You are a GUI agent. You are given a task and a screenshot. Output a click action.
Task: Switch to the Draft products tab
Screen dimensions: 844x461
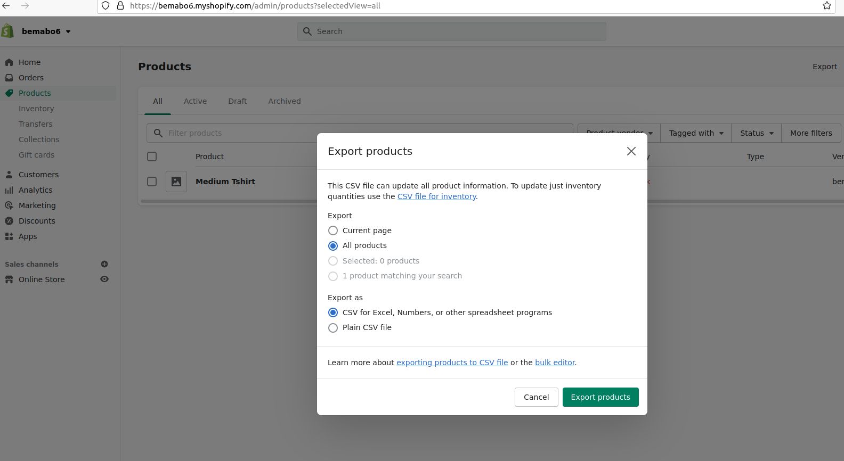click(x=237, y=101)
